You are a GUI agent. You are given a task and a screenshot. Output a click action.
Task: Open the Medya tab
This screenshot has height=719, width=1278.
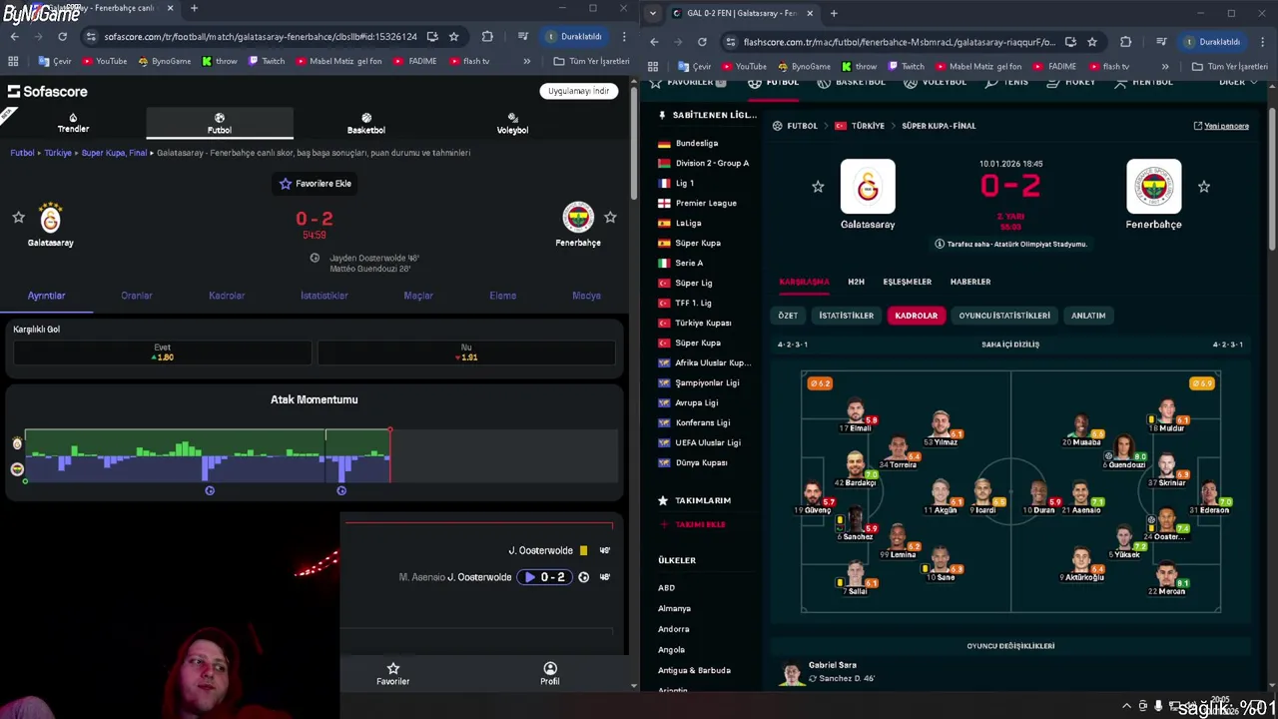pos(586,296)
